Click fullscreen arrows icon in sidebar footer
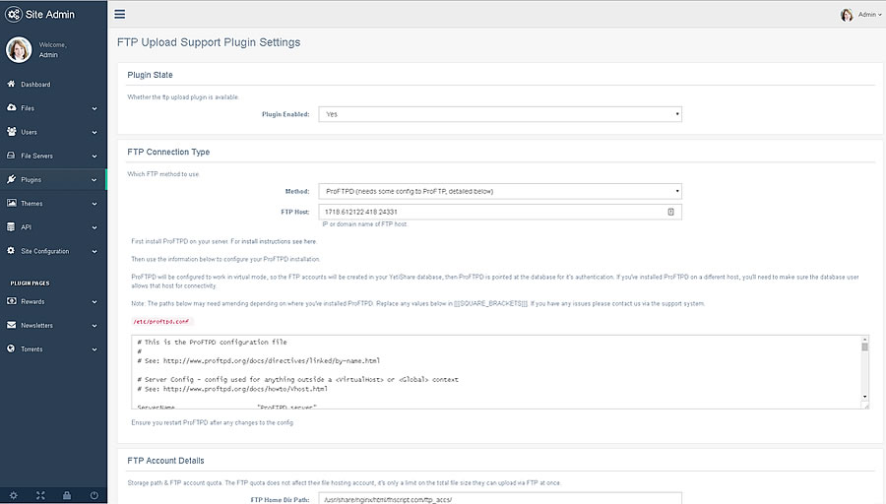Image resolution: width=886 pixels, height=504 pixels. point(40,495)
